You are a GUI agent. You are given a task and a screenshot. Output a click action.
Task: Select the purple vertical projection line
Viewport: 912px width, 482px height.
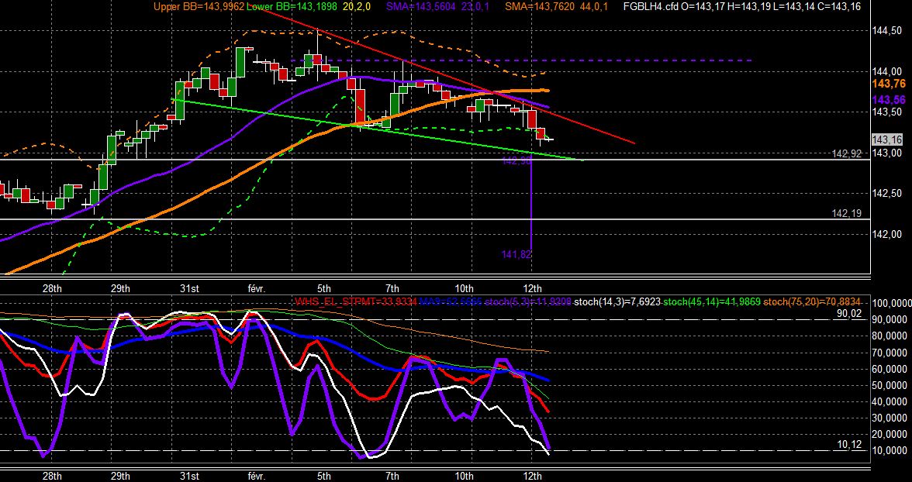[x=532, y=204]
